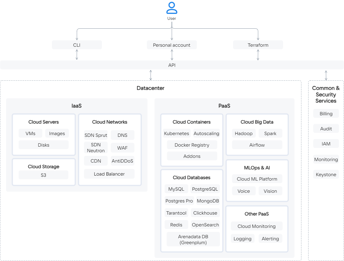
Task: Select the Images chip
Action: click(x=57, y=133)
